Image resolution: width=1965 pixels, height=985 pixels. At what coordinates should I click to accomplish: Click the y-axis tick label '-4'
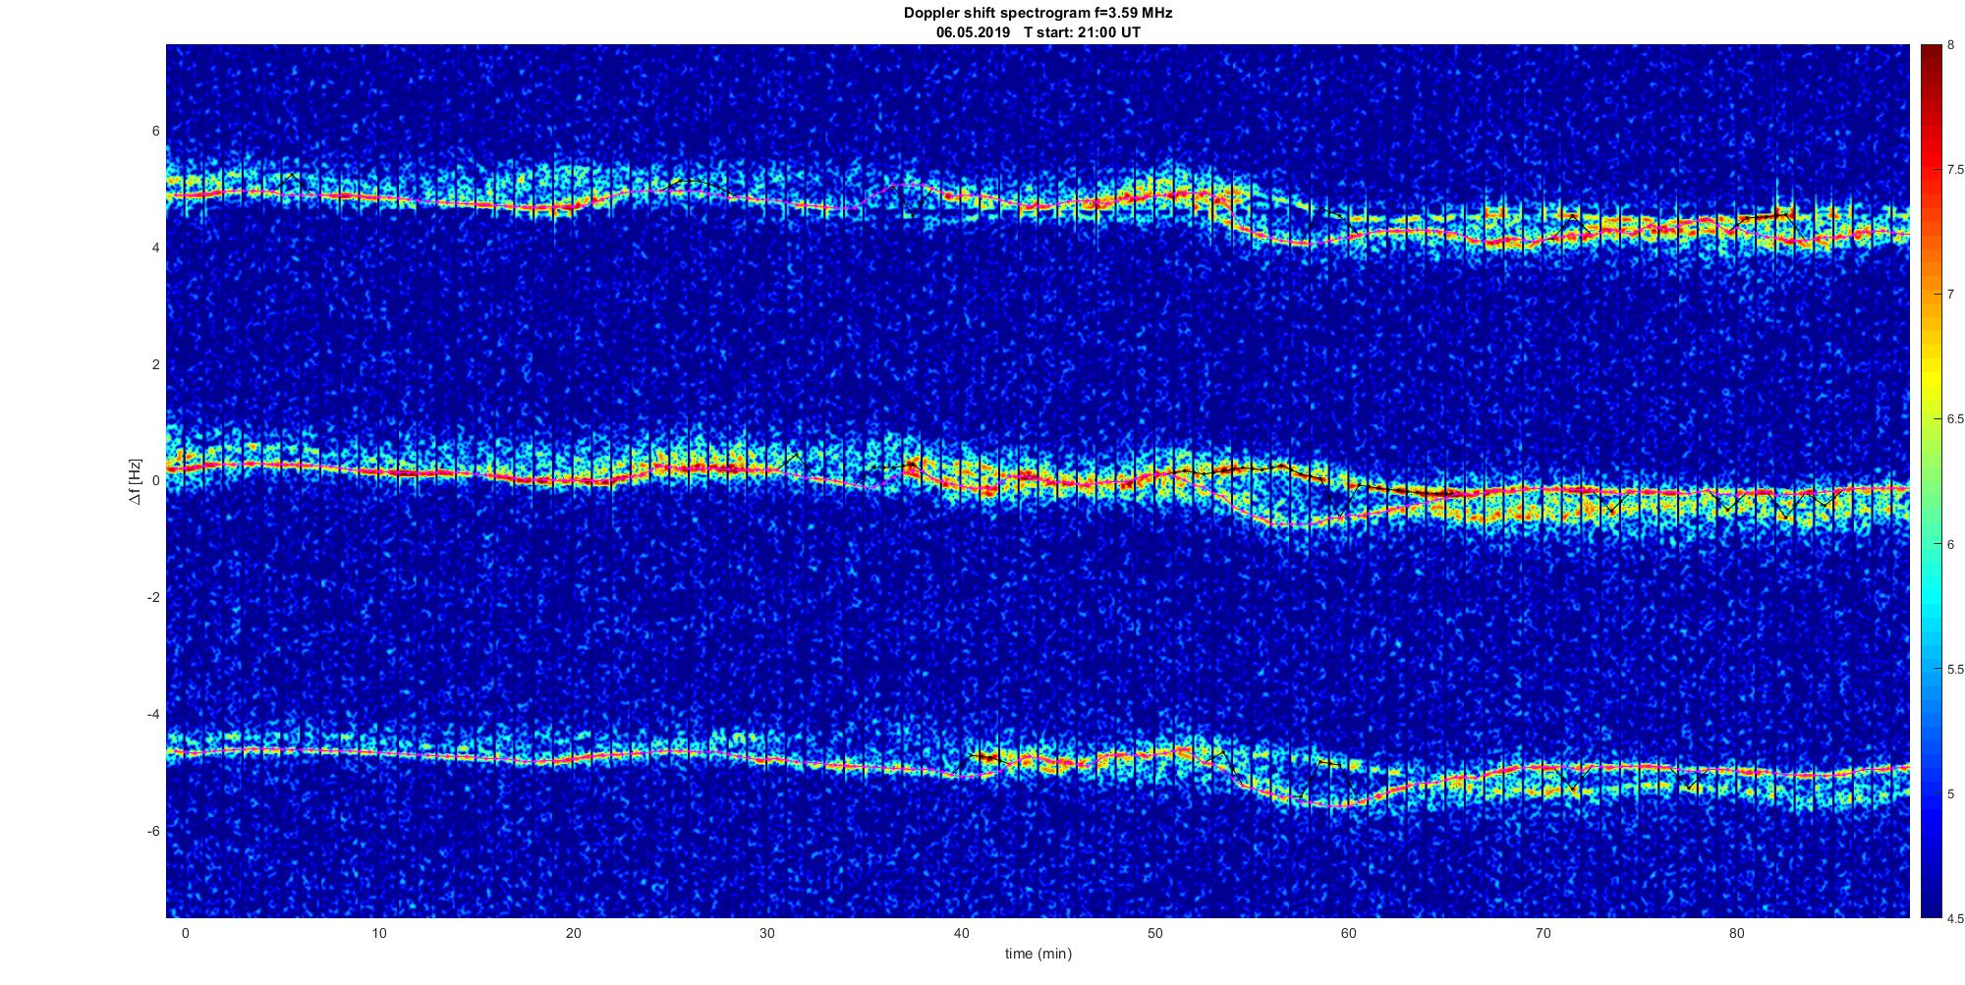click(152, 714)
